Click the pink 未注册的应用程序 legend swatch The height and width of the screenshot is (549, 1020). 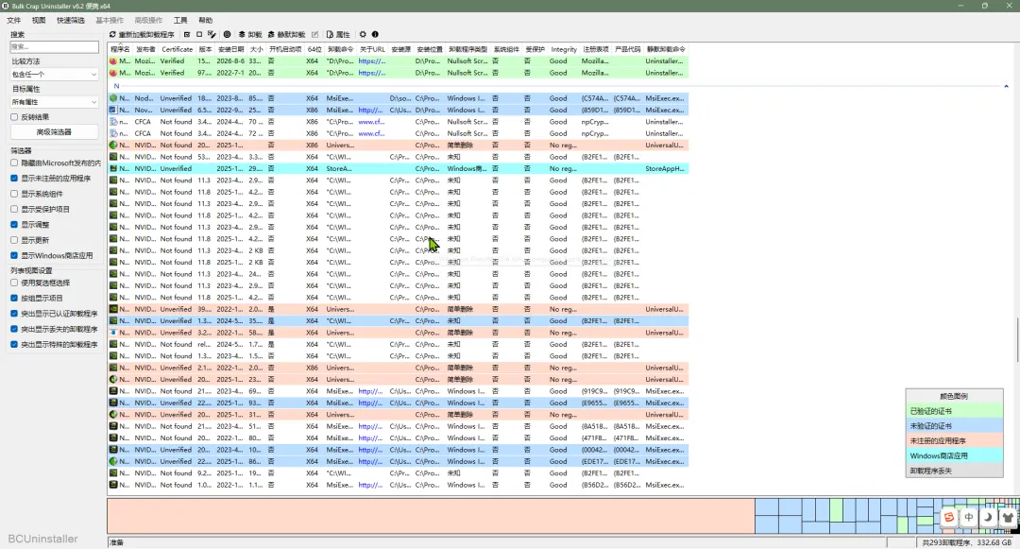pos(954,441)
